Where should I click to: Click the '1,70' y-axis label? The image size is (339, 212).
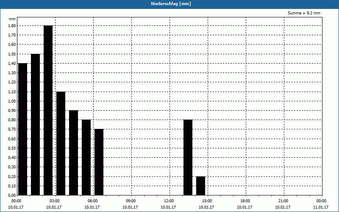pyautogui.click(x=12, y=35)
